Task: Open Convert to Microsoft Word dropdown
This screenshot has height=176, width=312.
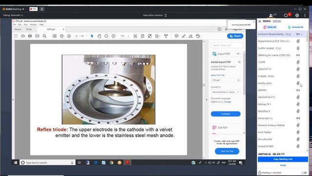Action: (225, 92)
